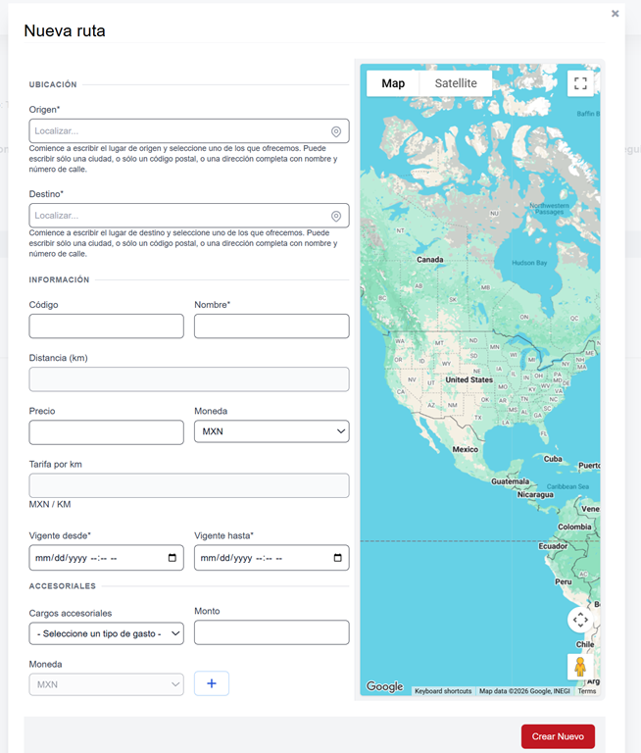The height and width of the screenshot is (753, 641).
Task: Click the Monto input field
Action: [271, 632]
